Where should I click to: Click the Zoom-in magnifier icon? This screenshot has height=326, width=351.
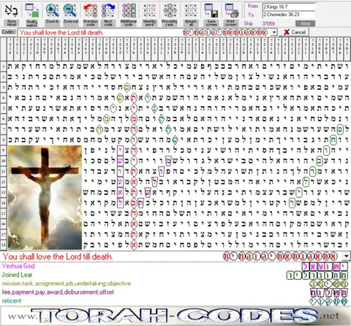[x=52, y=11]
